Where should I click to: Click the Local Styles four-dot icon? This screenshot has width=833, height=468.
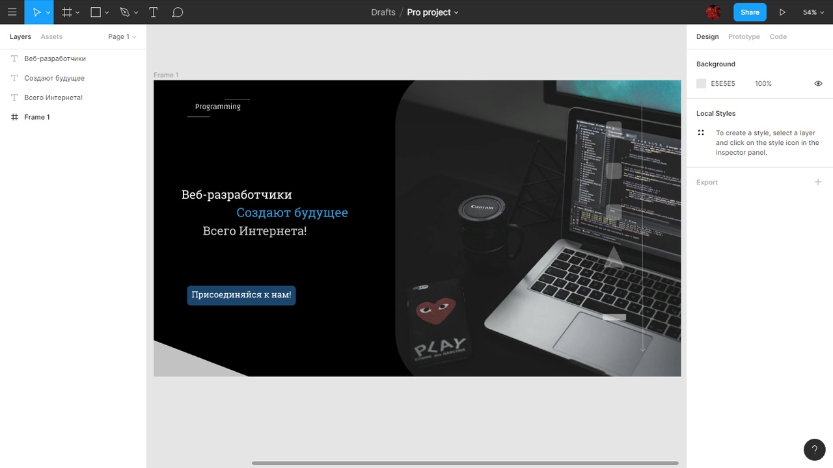tap(701, 133)
